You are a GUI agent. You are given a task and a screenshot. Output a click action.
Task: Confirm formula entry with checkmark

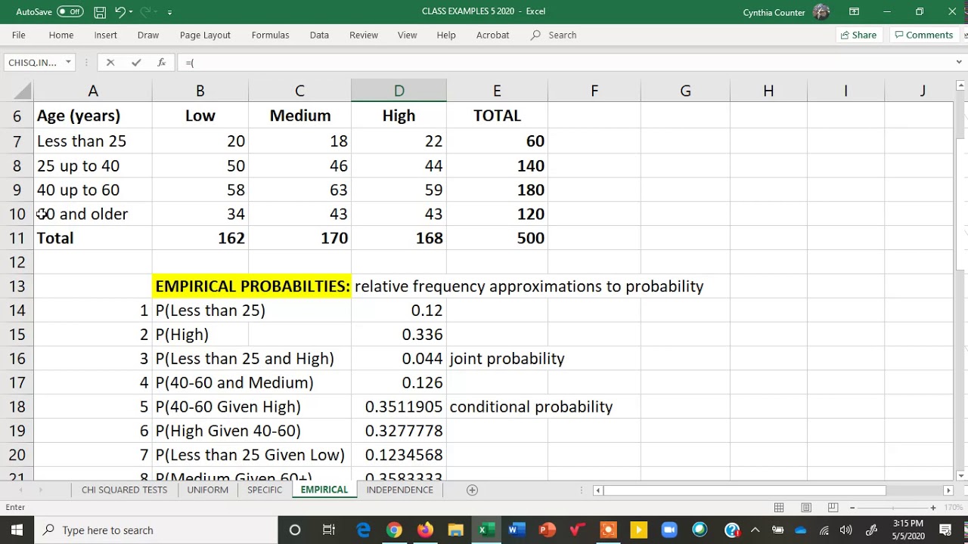tap(136, 63)
